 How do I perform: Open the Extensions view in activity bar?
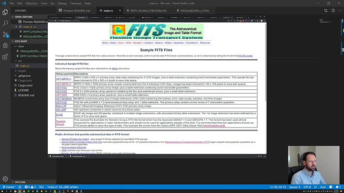tap(5, 56)
